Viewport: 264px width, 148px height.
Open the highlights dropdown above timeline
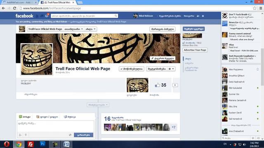click(x=98, y=105)
